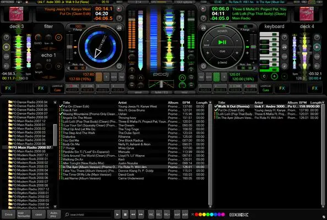Click the deck 3 play button

[x=7, y=47]
